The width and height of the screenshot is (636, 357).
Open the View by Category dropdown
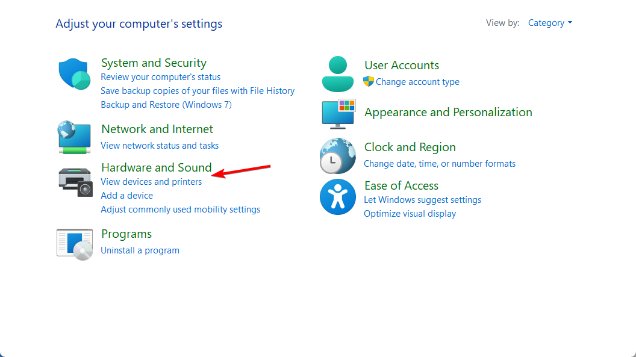click(550, 23)
